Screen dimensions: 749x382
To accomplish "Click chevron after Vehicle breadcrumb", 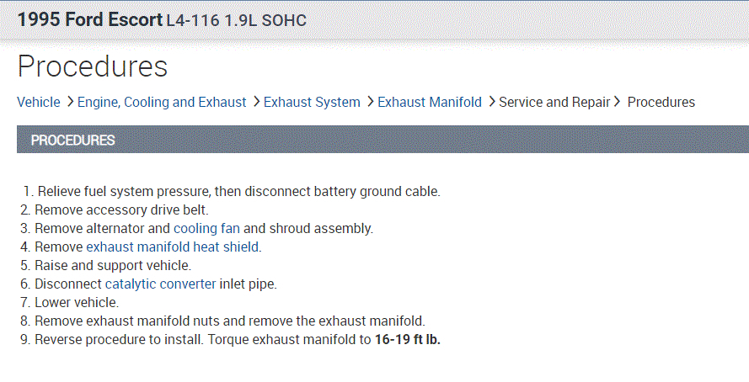I will click(x=69, y=102).
